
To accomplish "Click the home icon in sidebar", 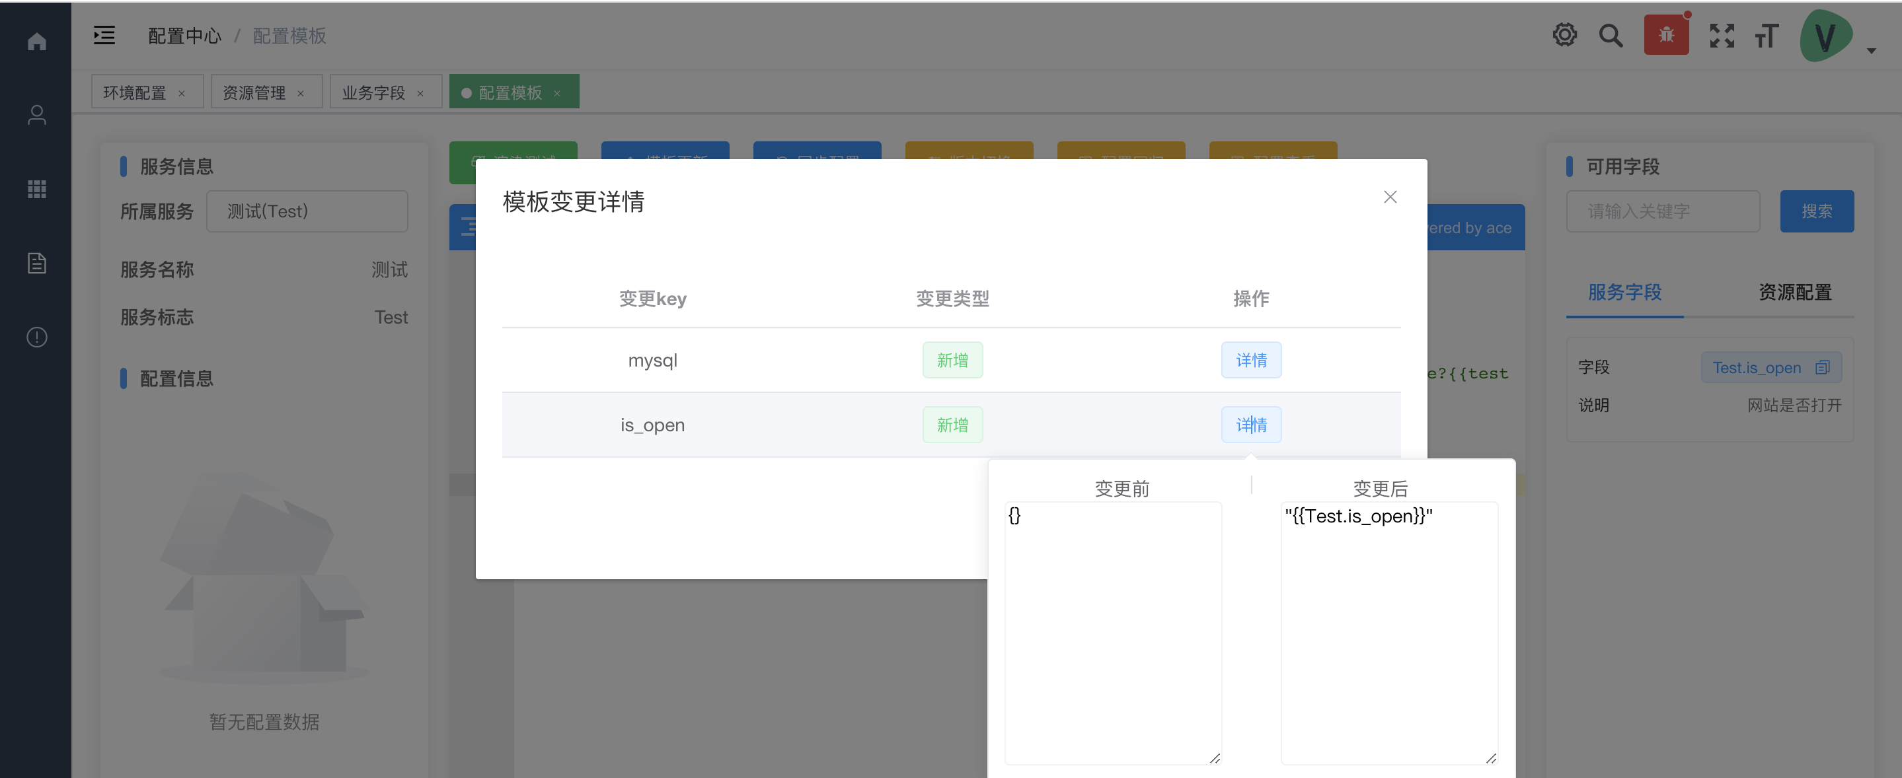I will point(36,42).
